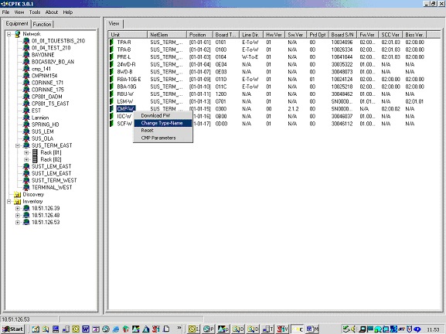The height and width of the screenshot is (334, 446).
Task: Expand the Rack [02] tree node
Action: click(26, 159)
